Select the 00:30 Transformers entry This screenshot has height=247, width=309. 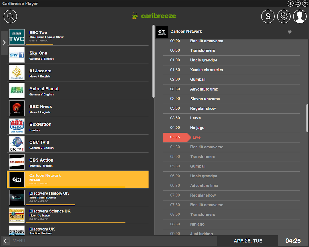(x=231, y=50)
